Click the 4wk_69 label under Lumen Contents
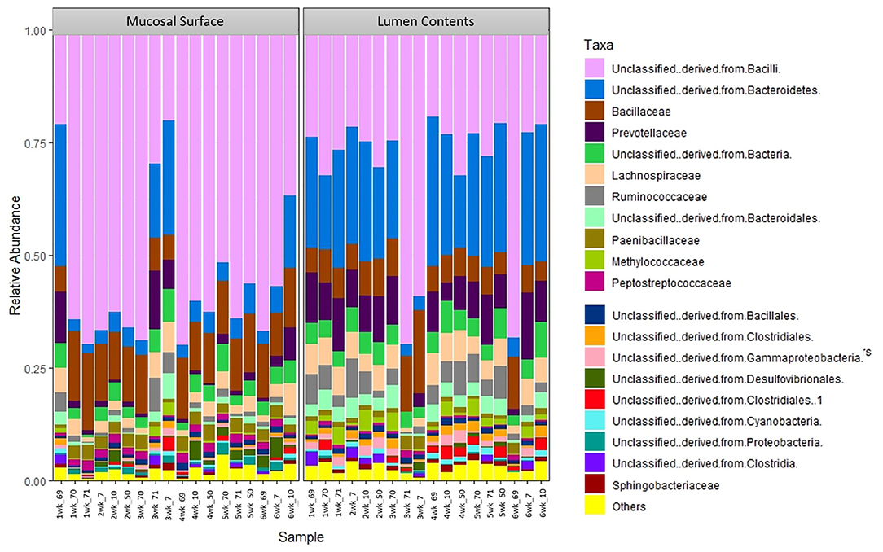 point(433,504)
